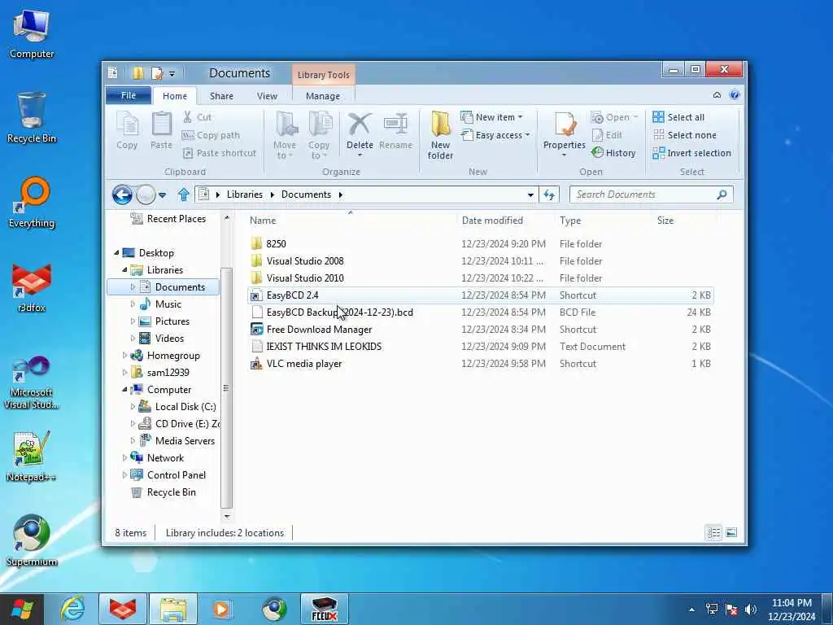Image resolution: width=833 pixels, height=625 pixels.
Task: Select the VLC media player shortcut
Action: point(481,364)
